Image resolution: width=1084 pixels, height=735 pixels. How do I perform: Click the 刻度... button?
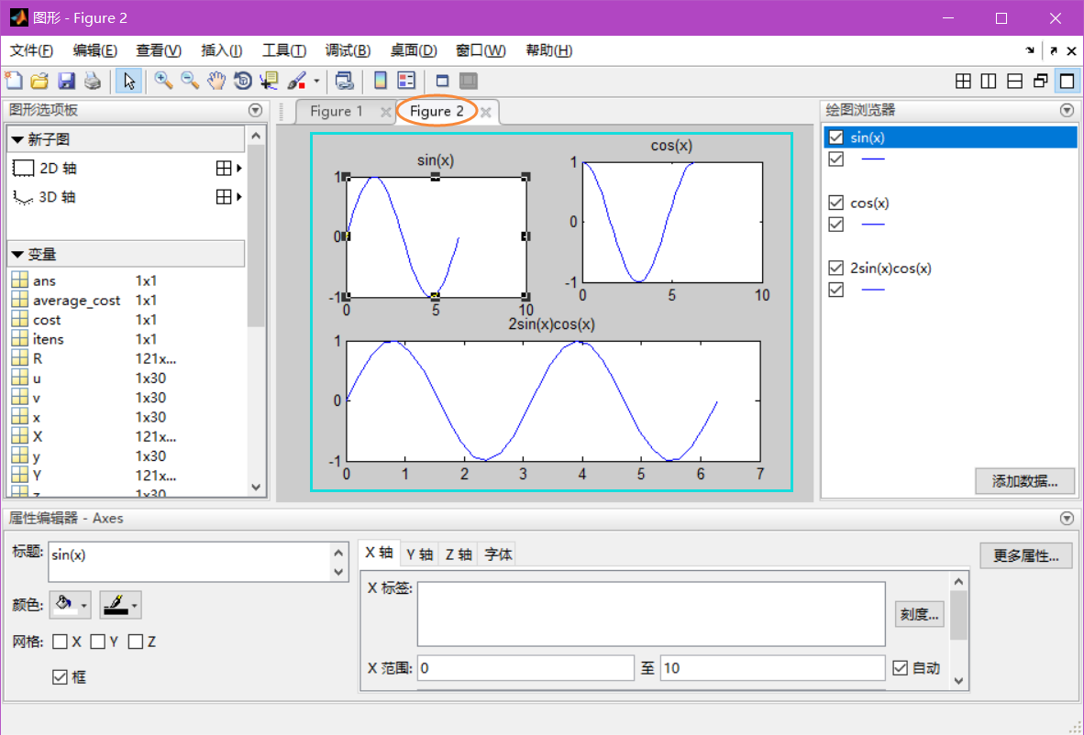920,613
